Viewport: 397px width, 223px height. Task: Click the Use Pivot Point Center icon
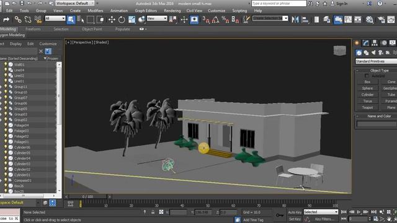[173, 19]
